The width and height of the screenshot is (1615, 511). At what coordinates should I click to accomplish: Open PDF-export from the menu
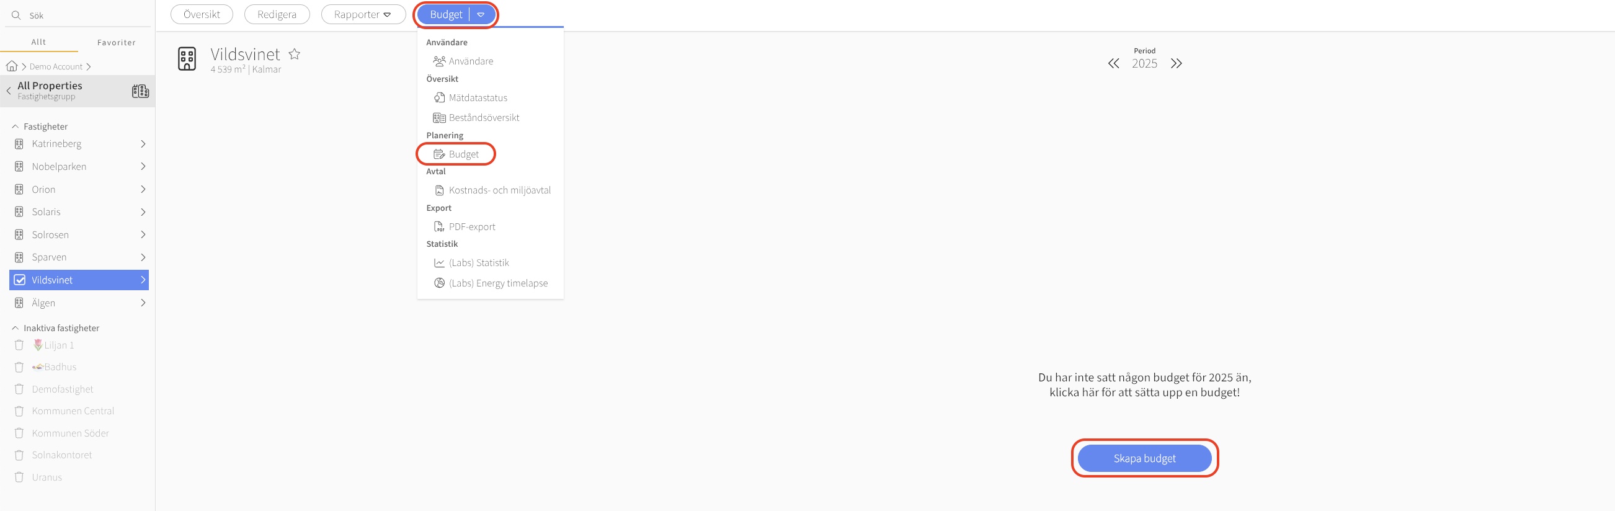click(471, 226)
